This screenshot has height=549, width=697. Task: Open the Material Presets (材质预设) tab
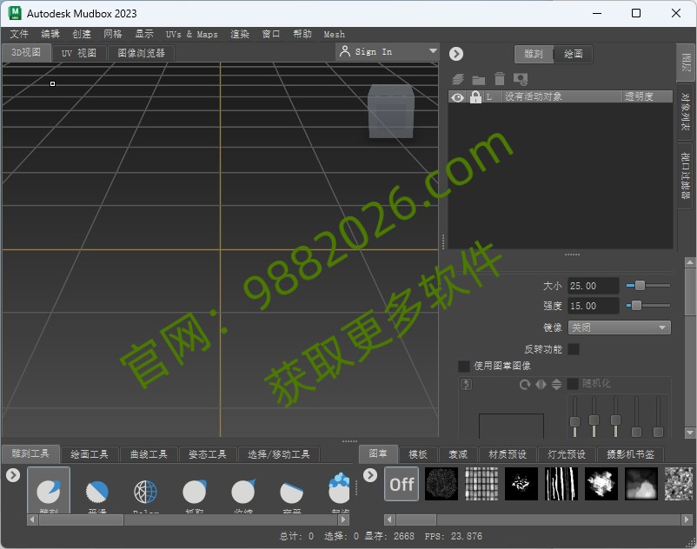pos(508,454)
